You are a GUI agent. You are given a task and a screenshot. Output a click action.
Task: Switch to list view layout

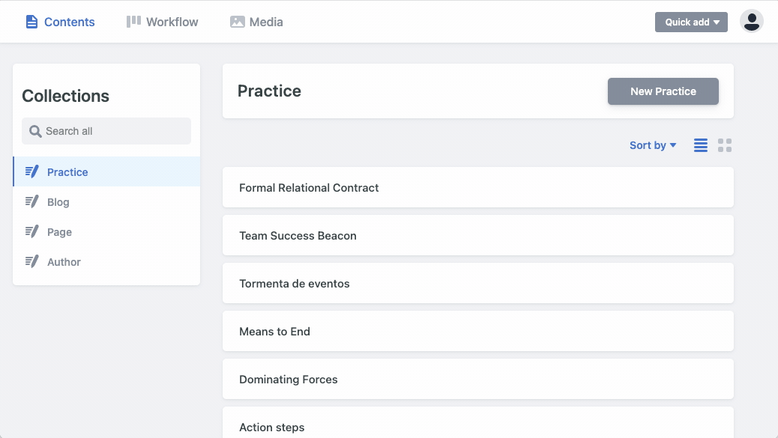click(x=700, y=145)
